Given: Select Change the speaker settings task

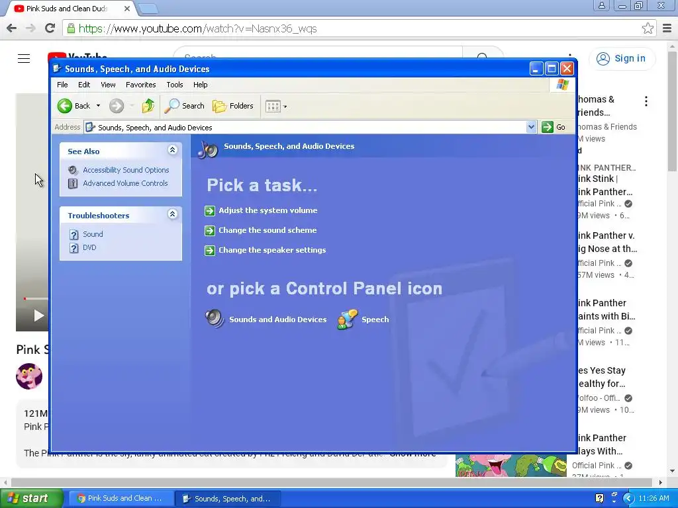Looking at the screenshot, I should pyautogui.click(x=272, y=250).
